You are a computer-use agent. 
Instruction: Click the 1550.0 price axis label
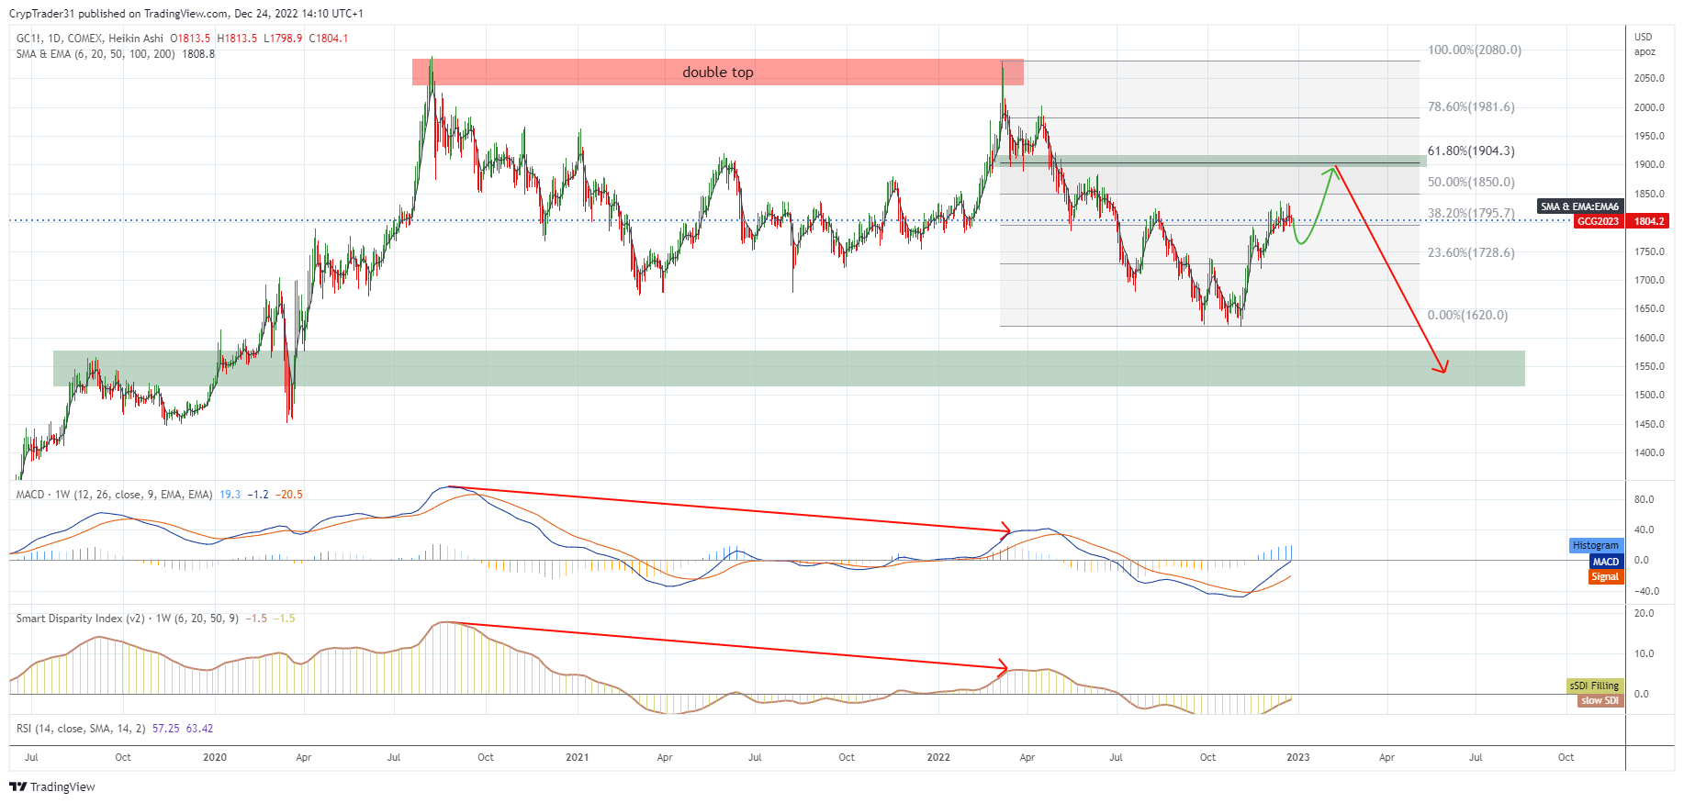coord(1649,366)
